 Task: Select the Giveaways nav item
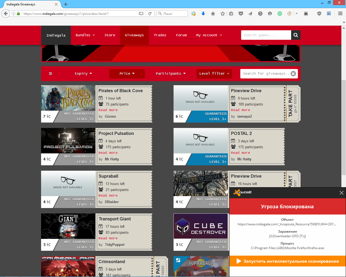(134, 35)
